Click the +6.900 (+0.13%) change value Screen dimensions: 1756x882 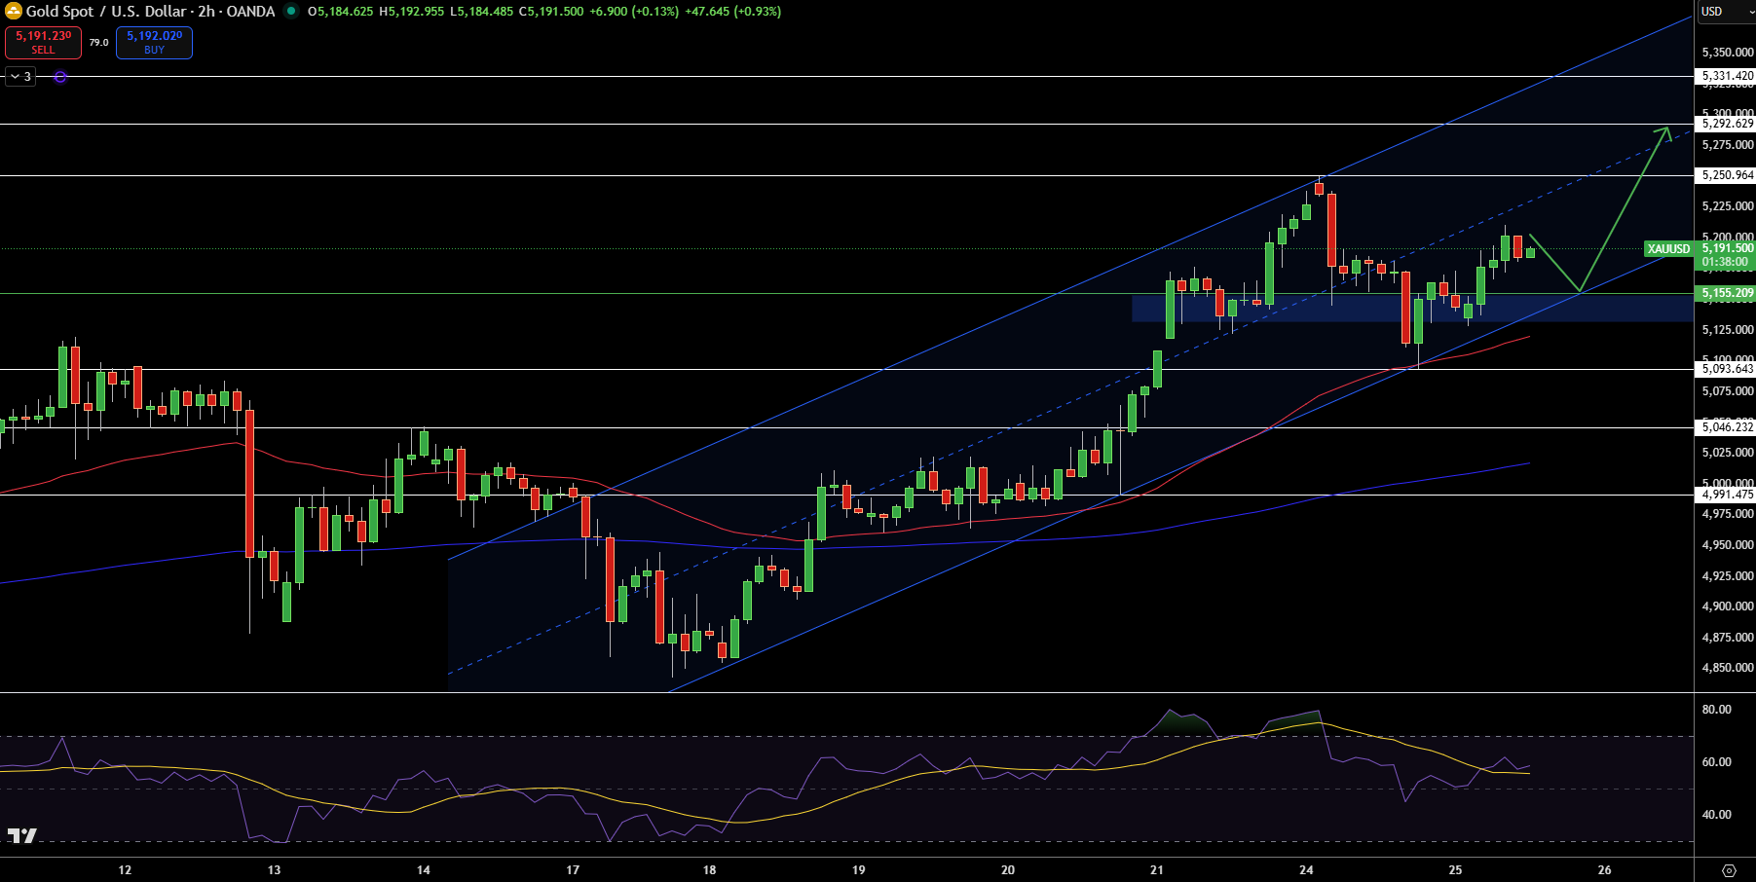tap(634, 12)
